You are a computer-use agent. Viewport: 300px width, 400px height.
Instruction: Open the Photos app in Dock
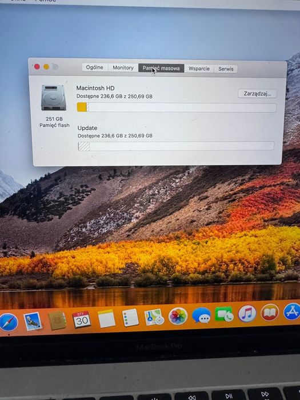(178, 317)
